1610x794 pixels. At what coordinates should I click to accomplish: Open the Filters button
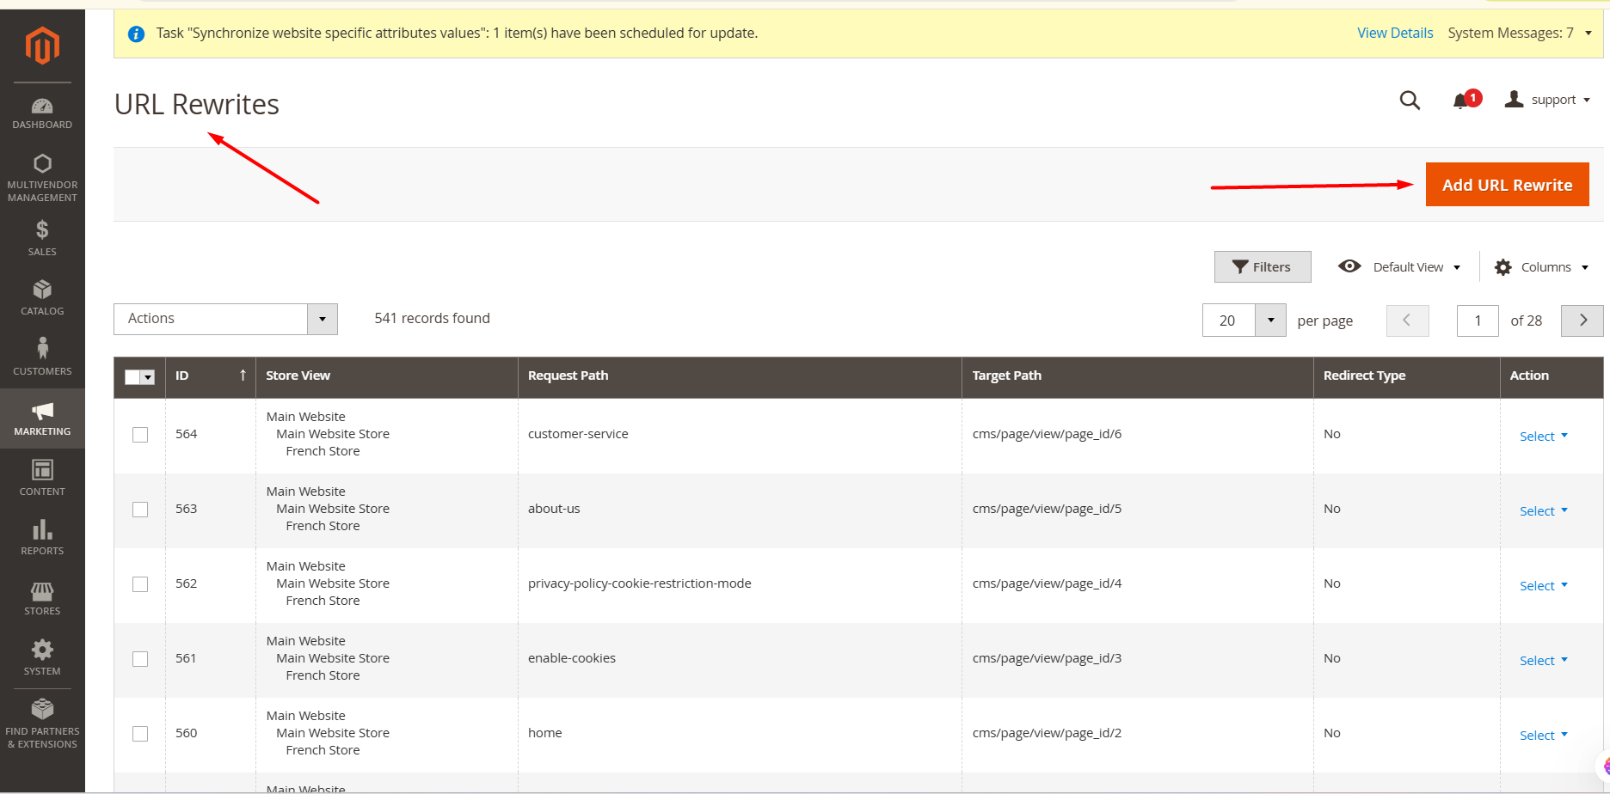[x=1263, y=267]
